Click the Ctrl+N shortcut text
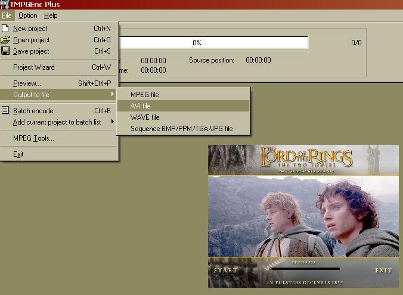Image resolution: width=403 pixels, height=295 pixels. [102, 29]
